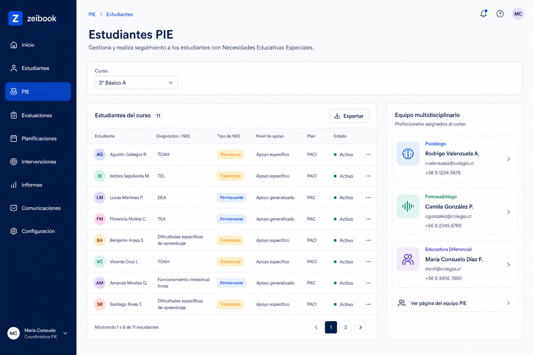533x355 pixels.
Task: Open row options for Amanda Miralles Q.
Action: 368,283
